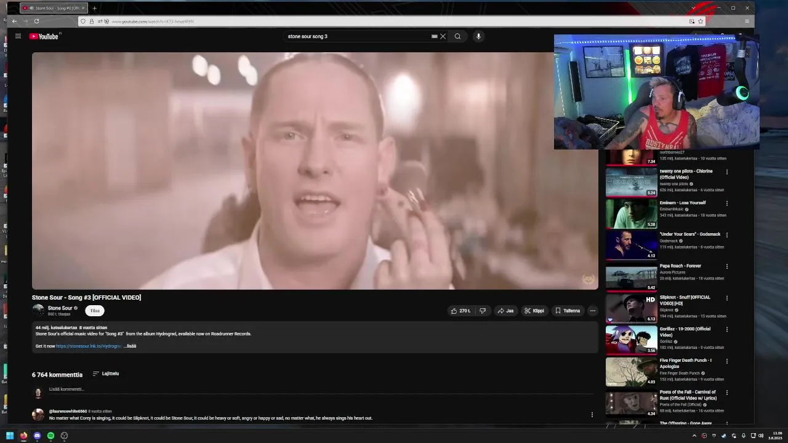Like the video with thumbs up icon
The image size is (788, 443).
[460, 311]
